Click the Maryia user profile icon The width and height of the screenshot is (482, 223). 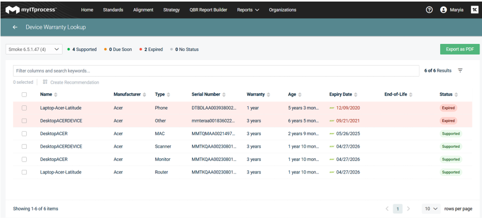tap(443, 10)
